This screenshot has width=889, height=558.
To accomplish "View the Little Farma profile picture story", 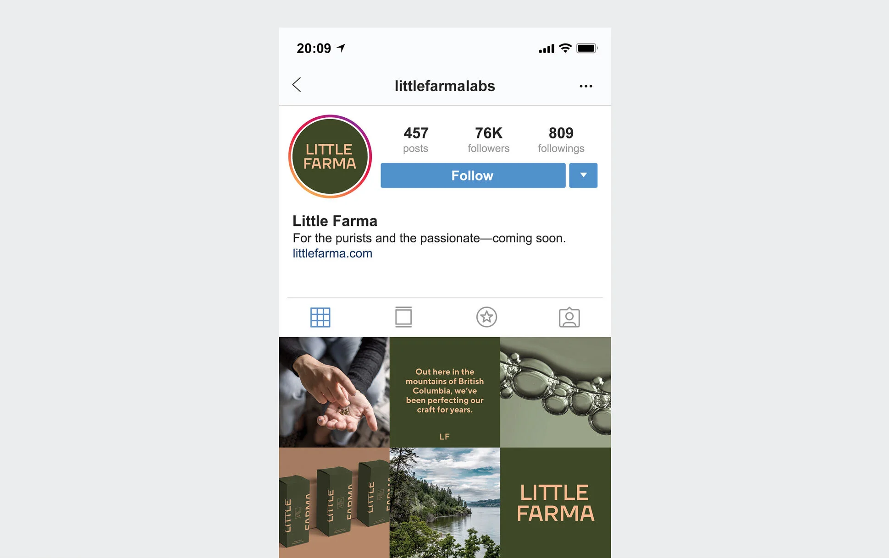I will pos(330,156).
